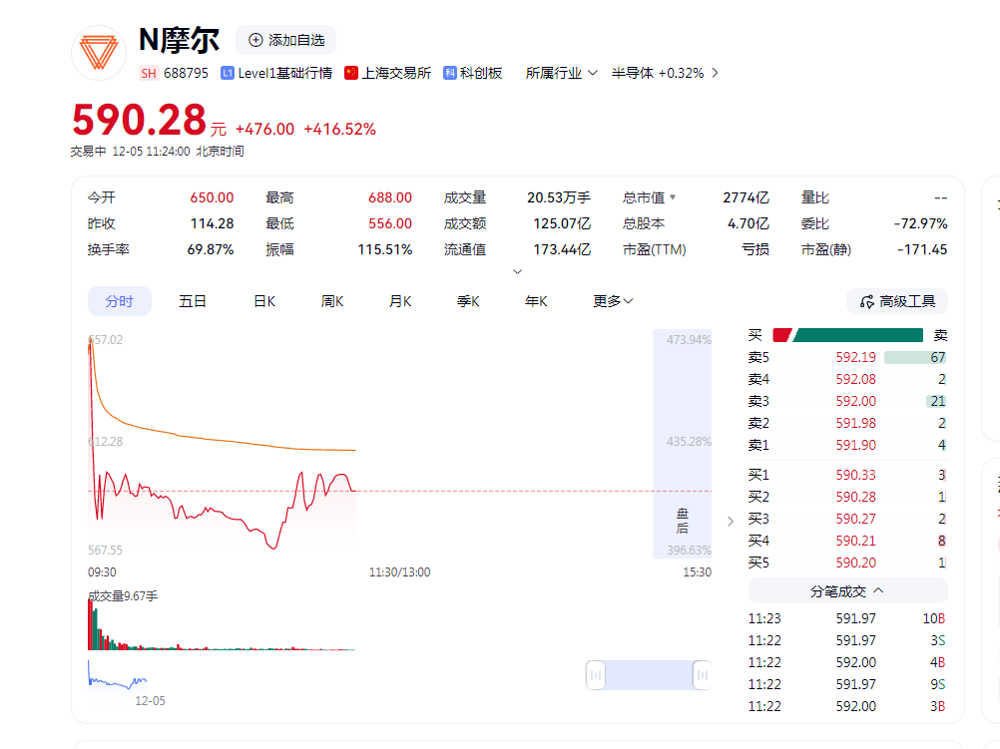Select the 五日 chart tab
The image size is (1000, 749).
193,301
